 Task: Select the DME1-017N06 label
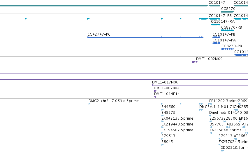click(165, 82)
